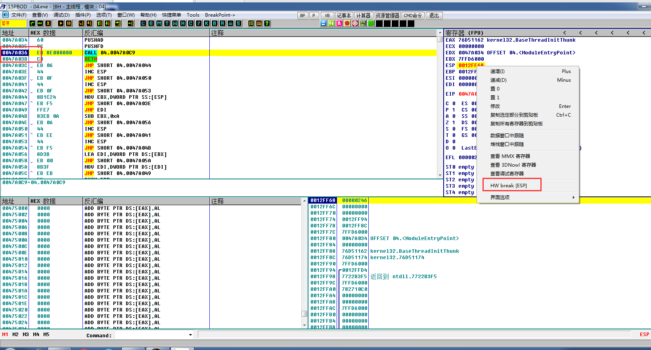
Task: Click the green help question mark icon
Action: coord(267,23)
